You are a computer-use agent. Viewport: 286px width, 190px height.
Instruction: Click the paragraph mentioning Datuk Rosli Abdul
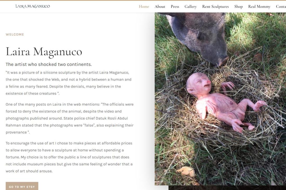(x=70, y=118)
